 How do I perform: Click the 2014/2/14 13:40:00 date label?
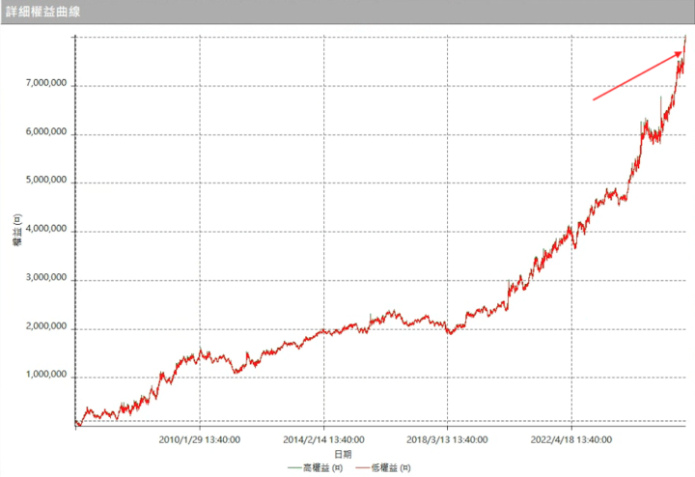[x=323, y=439]
